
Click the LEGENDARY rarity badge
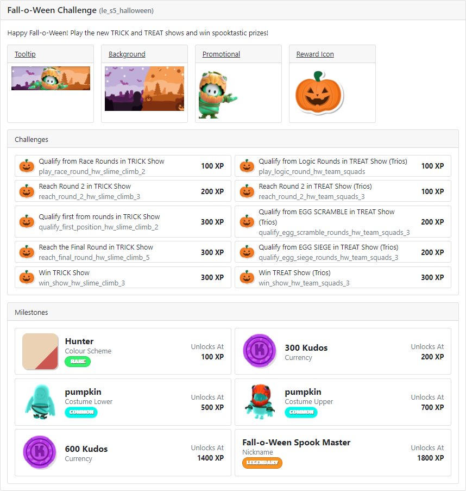(262, 463)
